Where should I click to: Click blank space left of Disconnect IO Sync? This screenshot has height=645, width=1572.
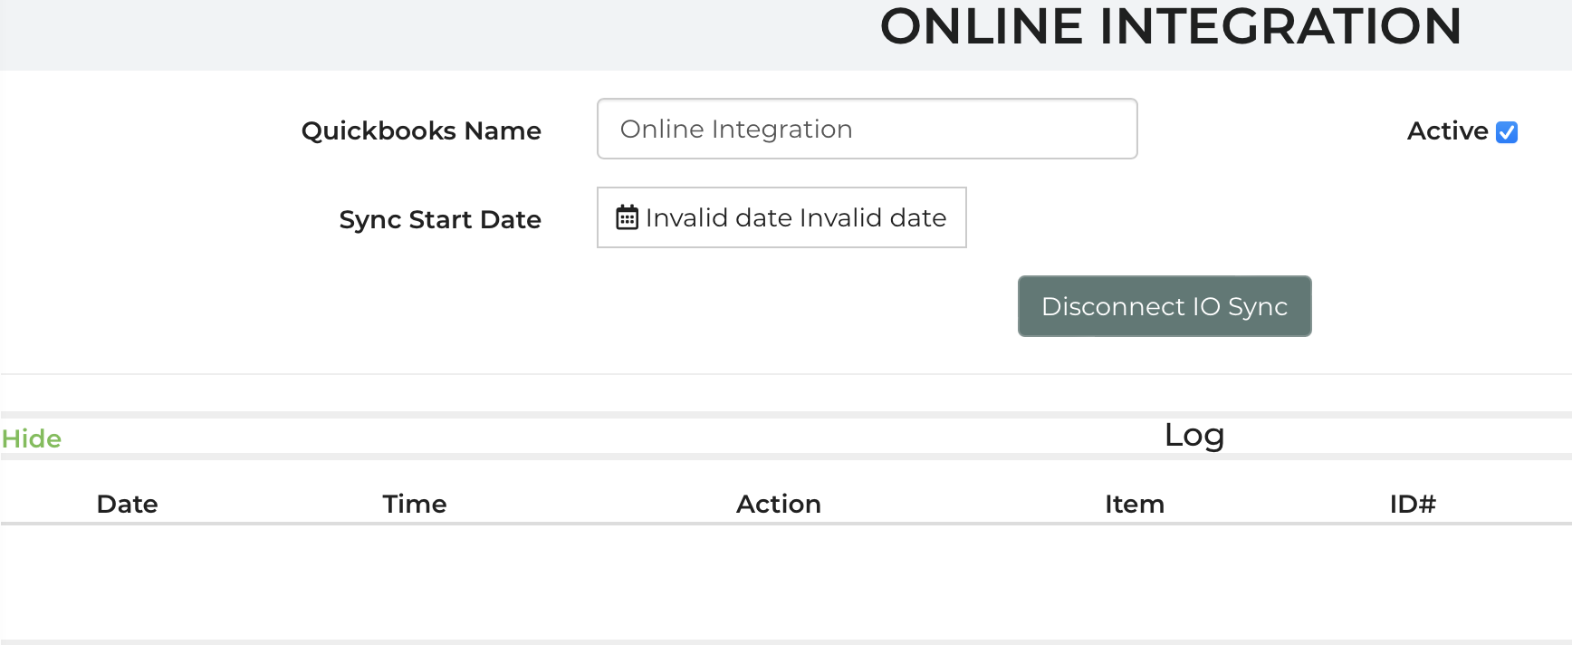point(634,306)
